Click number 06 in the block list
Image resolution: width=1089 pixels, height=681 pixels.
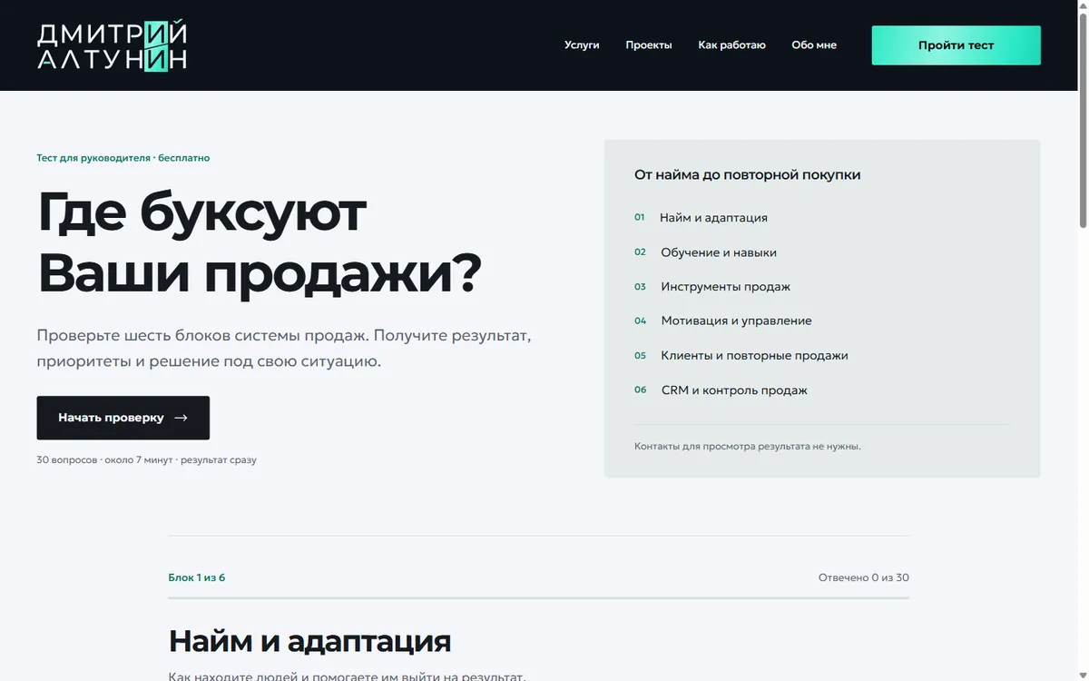(x=641, y=390)
